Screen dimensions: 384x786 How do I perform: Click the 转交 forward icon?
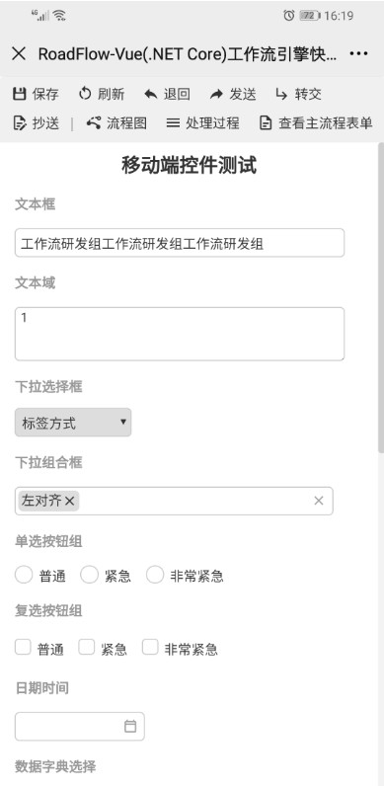coord(281,94)
